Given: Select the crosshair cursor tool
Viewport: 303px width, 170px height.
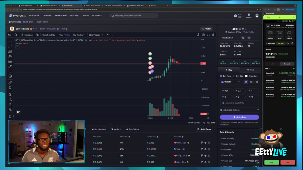Looking at the screenshot, I should click(10, 41).
